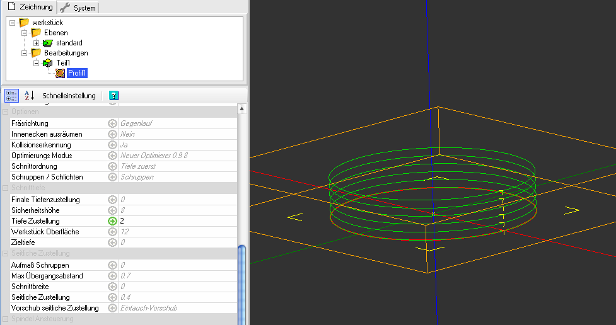Click the property list scrollbar up arrow
The height and width of the screenshot is (325, 616).
click(241, 110)
